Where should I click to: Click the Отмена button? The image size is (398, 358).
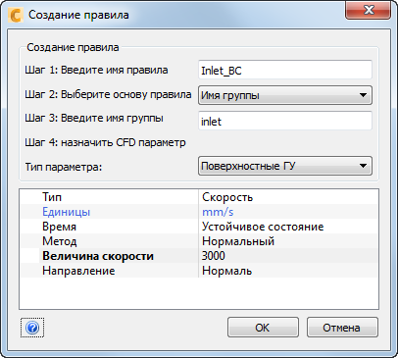[342, 328]
